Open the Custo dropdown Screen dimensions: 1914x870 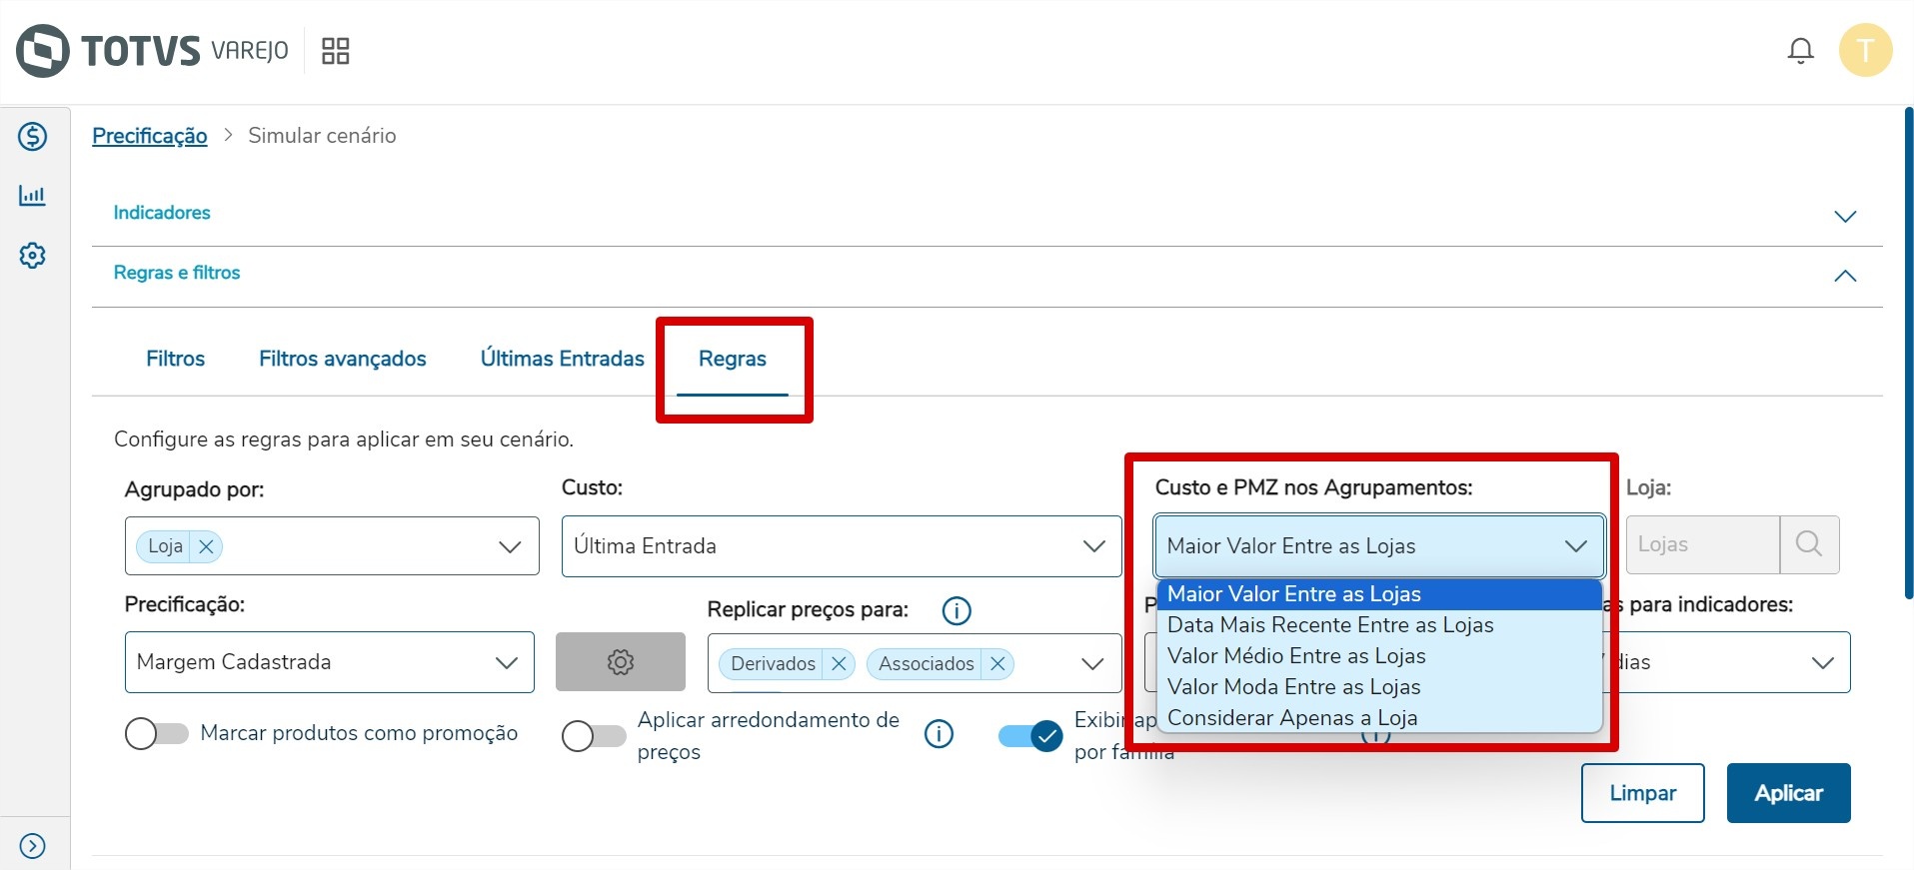(x=841, y=546)
